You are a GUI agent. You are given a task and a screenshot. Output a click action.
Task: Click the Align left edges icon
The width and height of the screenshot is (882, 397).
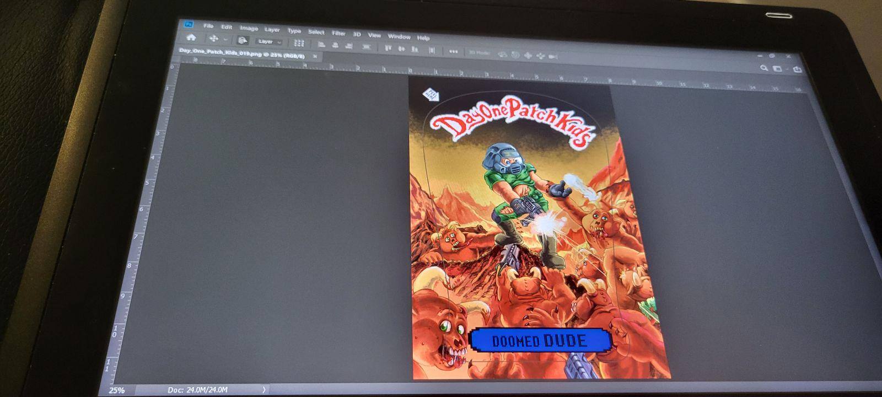tap(321, 45)
